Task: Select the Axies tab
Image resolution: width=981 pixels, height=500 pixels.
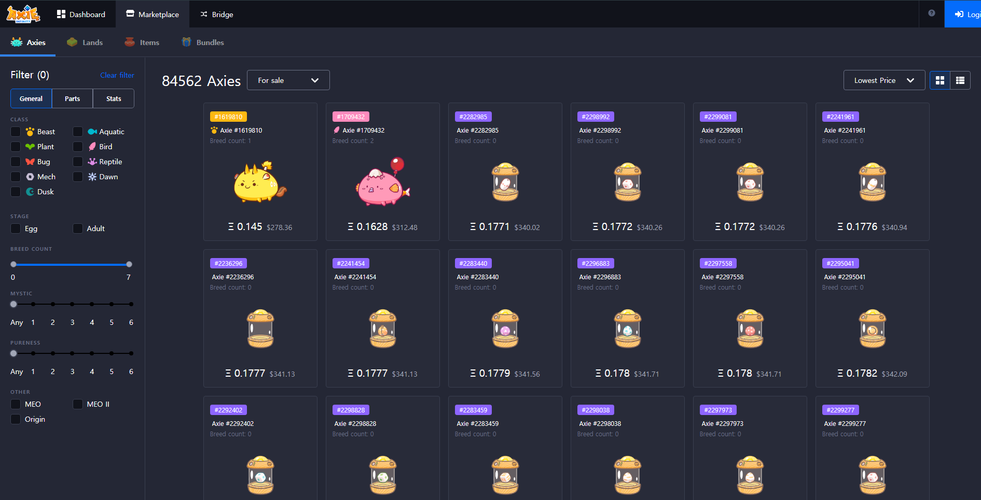Action: (28, 42)
